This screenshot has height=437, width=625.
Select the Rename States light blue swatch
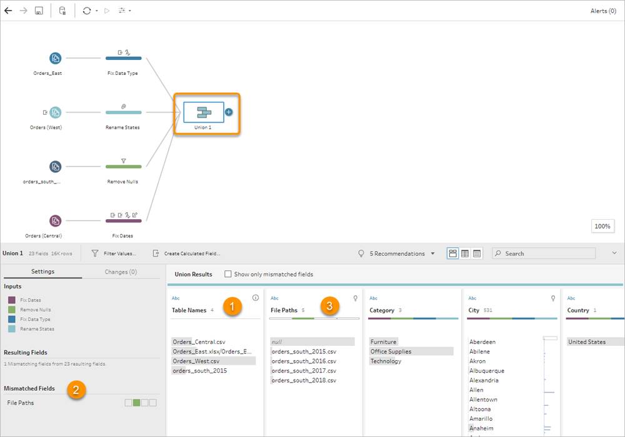click(12, 329)
